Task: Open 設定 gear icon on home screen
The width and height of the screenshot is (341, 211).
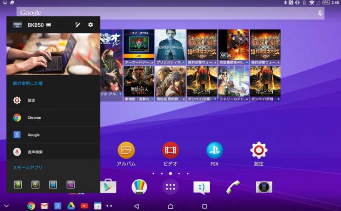Action: [x=259, y=154]
